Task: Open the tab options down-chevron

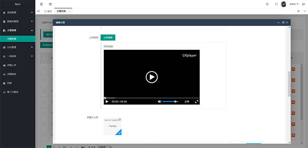Action: pos(305,11)
